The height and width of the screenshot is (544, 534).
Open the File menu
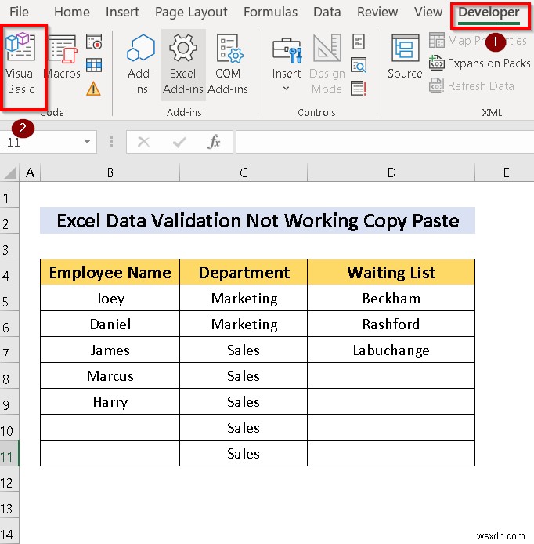pyautogui.click(x=19, y=12)
